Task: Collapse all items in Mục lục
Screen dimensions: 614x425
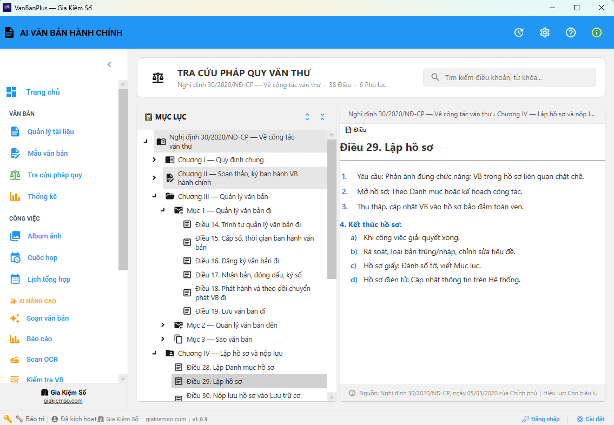Action: [x=322, y=117]
